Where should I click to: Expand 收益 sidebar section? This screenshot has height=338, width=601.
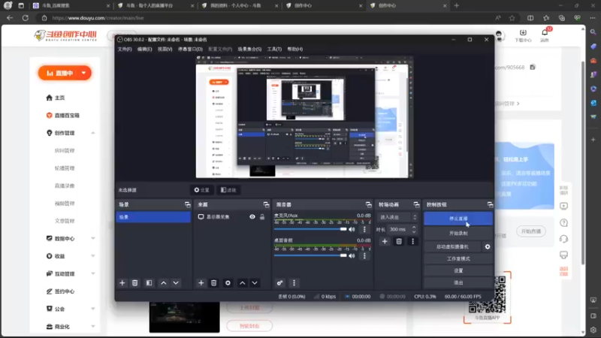pyautogui.click(x=93, y=256)
